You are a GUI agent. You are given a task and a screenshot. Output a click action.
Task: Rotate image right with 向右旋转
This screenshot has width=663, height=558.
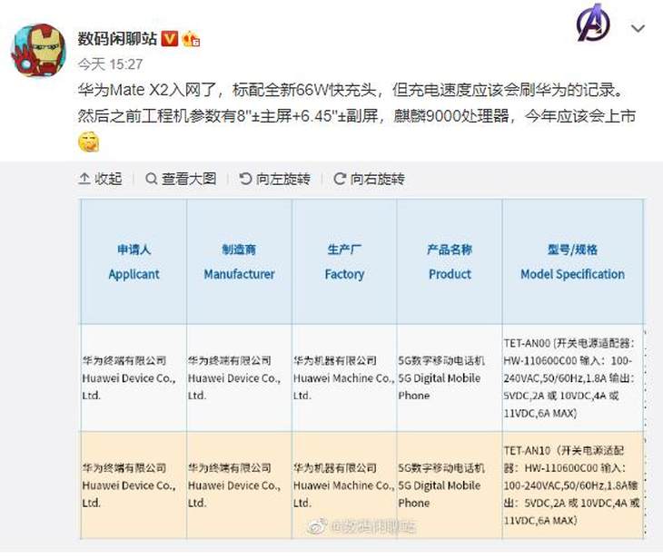[369, 179]
